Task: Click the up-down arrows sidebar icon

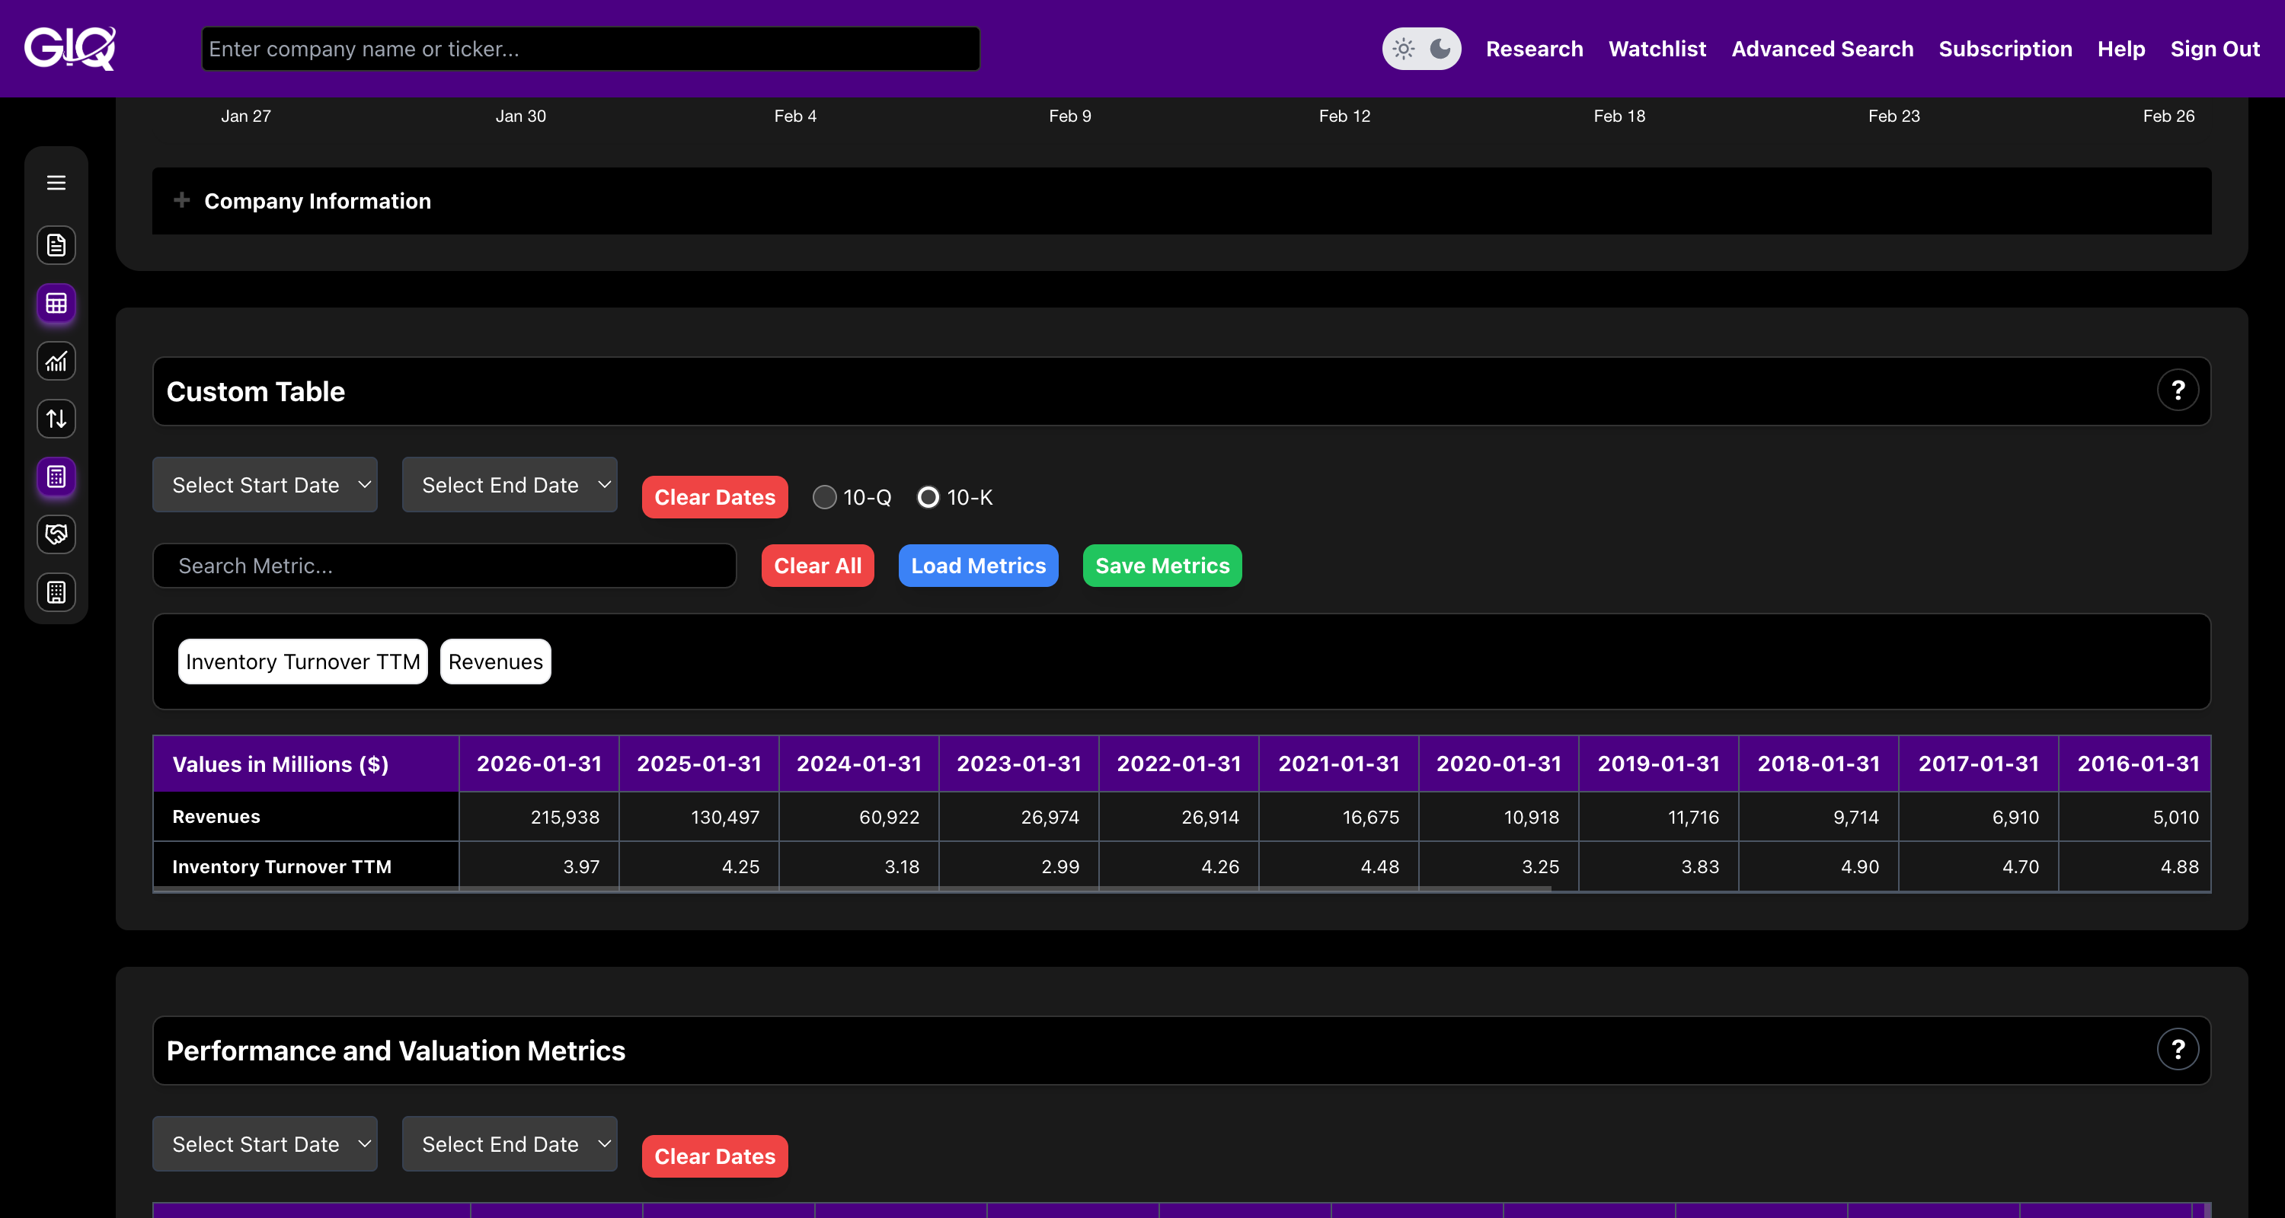Action: click(56, 419)
